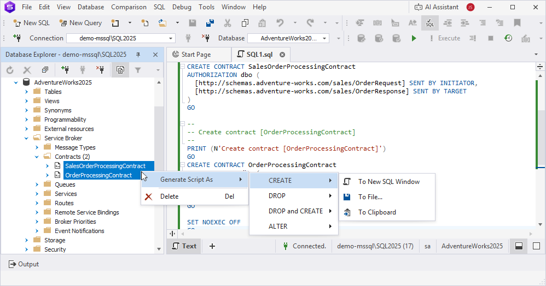Click the New Query toolbar button
Screen dimensions: 546x286
80,23
